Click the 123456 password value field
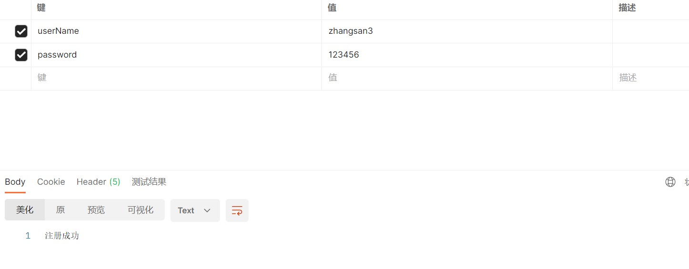 (467, 55)
